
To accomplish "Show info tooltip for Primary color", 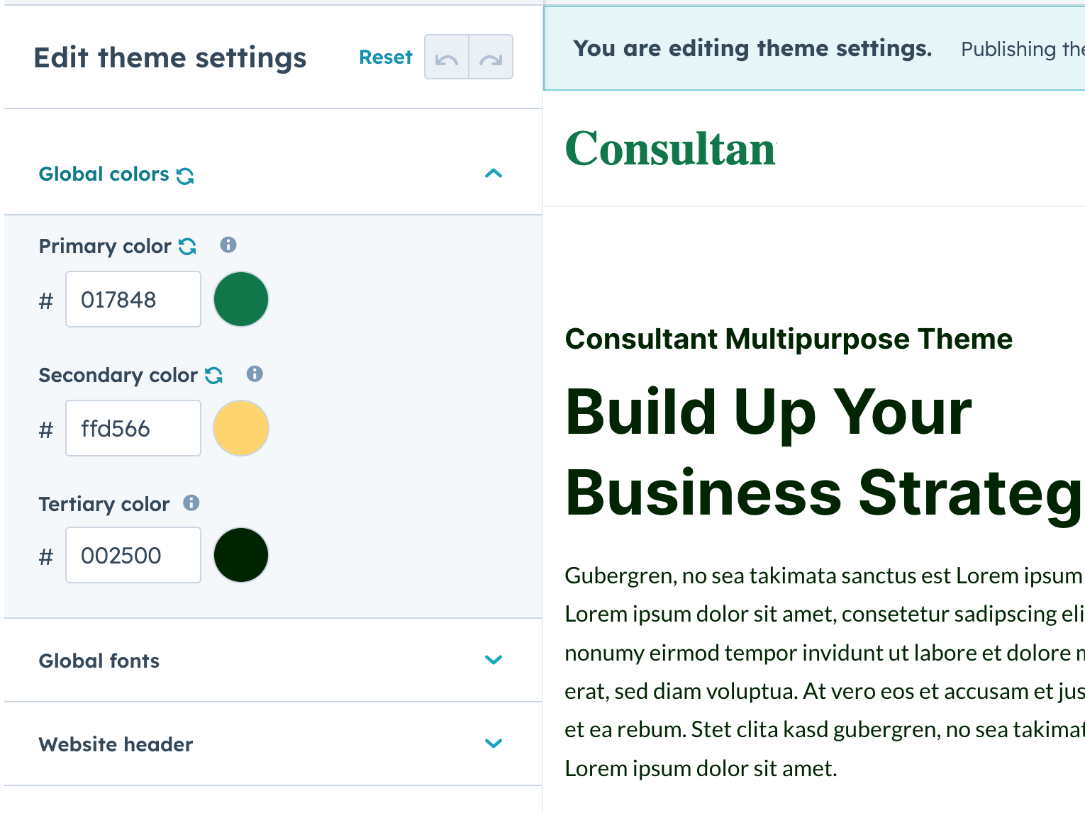I will 228,245.
